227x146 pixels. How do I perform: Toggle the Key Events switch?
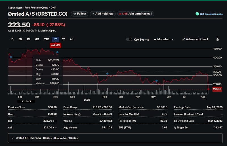(129, 39)
